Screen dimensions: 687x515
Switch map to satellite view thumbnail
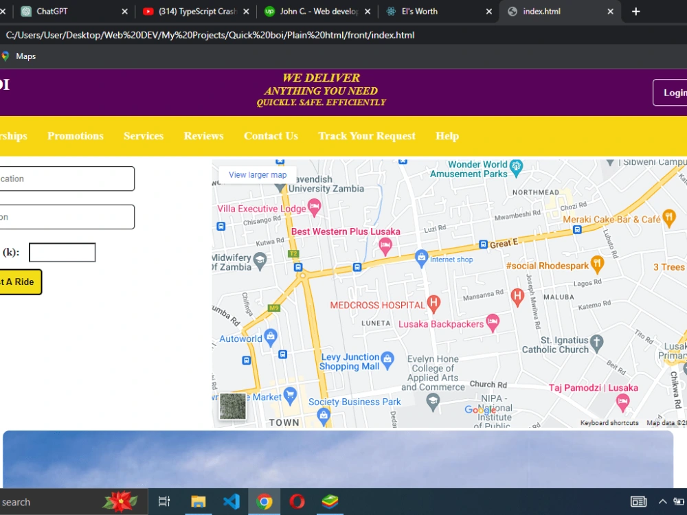[x=233, y=406]
